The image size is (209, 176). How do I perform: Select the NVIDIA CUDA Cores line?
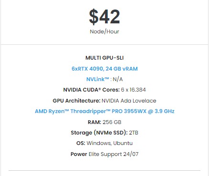(104, 90)
